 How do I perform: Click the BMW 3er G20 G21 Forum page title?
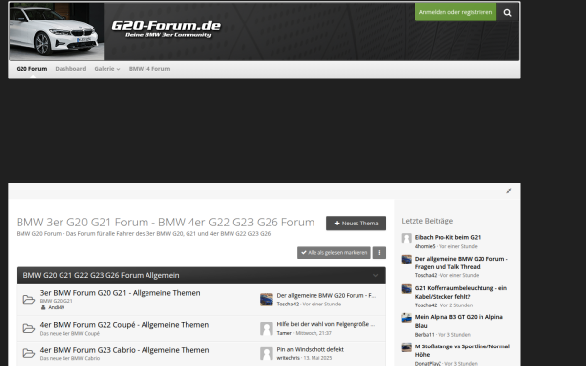(x=165, y=223)
